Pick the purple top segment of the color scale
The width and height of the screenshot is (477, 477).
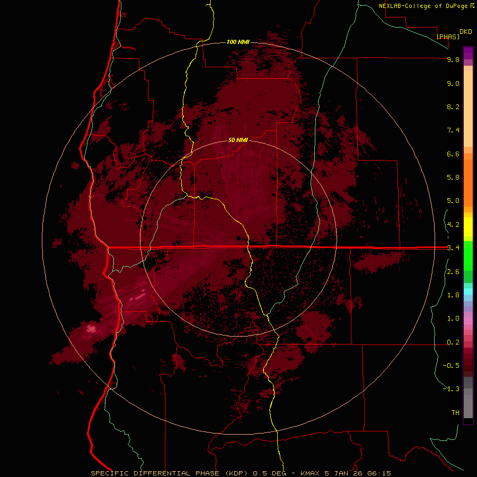tap(468, 53)
